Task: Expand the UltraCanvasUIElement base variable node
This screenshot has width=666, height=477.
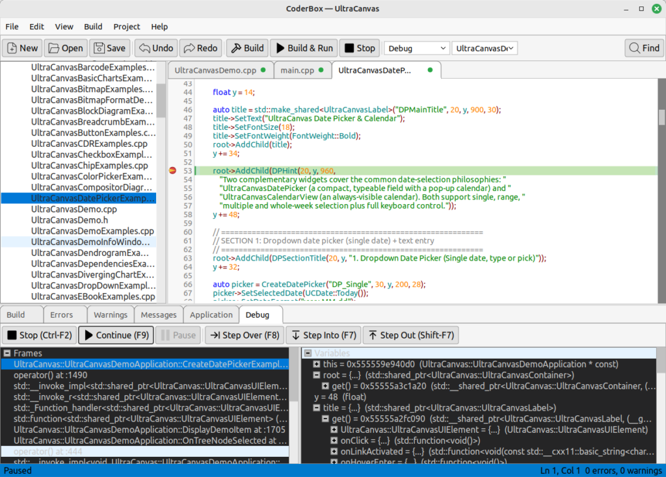Action: pyautogui.click(x=334, y=430)
